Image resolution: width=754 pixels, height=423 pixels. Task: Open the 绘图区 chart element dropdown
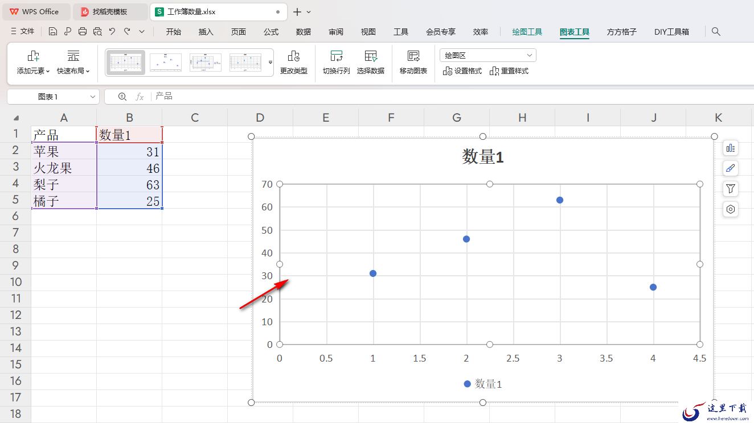coord(488,55)
